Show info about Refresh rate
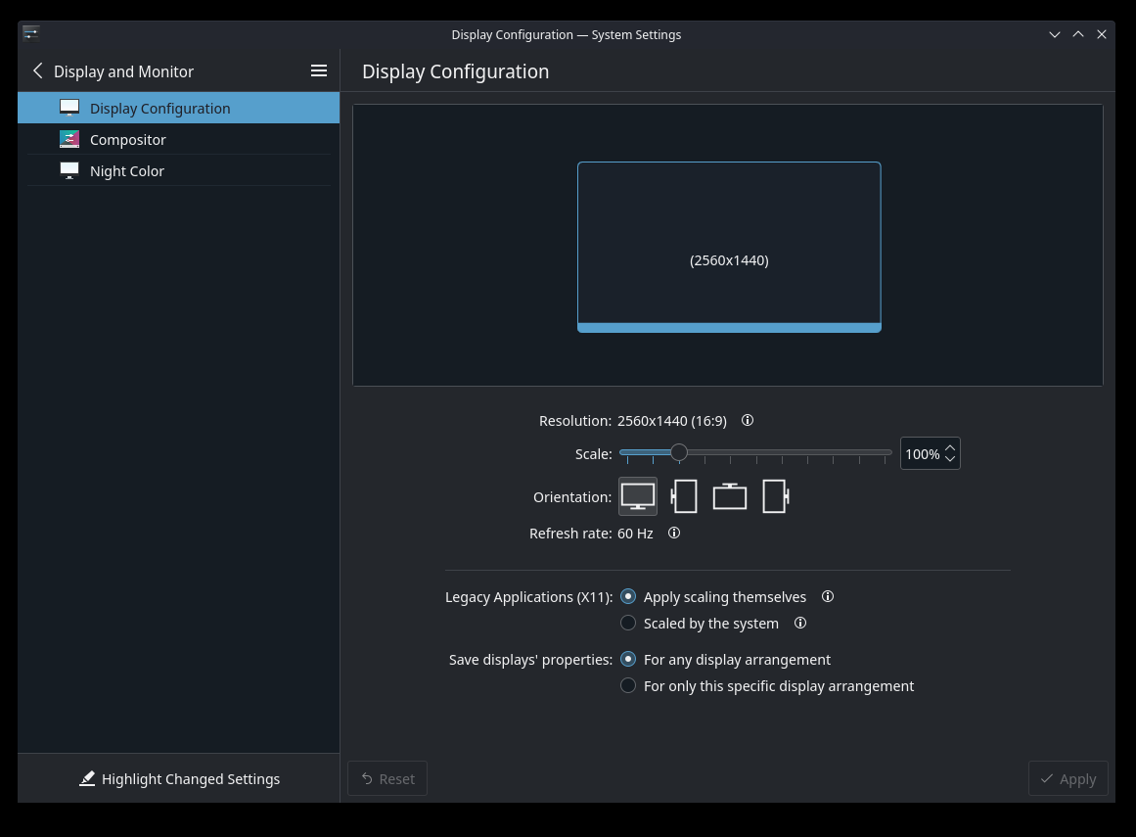This screenshot has width=1136, height=837. [674, 533]
